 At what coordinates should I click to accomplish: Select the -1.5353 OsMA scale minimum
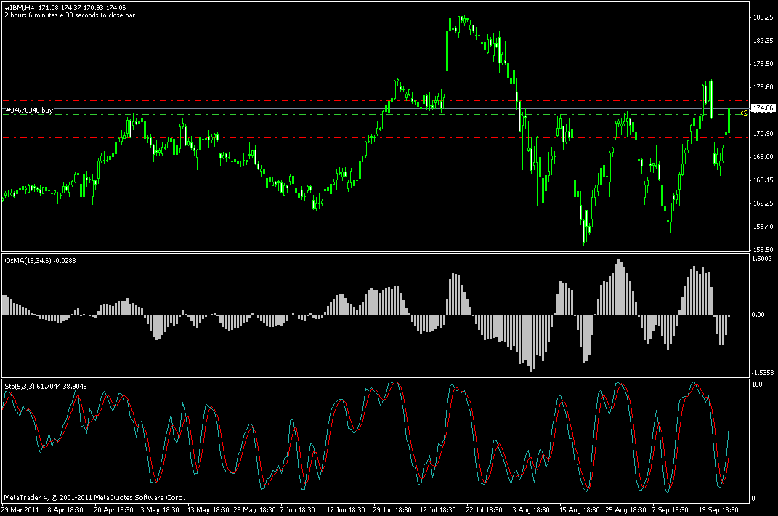point(763,373)
